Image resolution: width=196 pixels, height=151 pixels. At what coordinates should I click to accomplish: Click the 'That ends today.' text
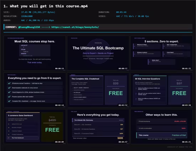pyautogui.click(x=35, y=62)
